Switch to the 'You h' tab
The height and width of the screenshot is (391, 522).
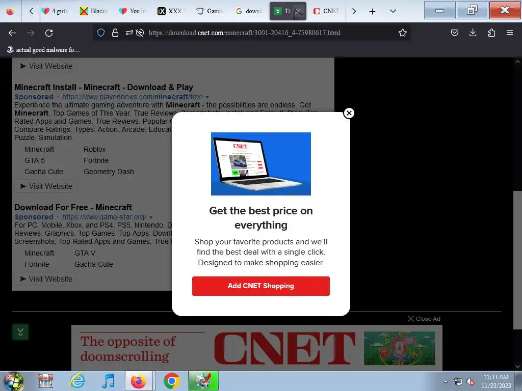click(x=133, y=11)
